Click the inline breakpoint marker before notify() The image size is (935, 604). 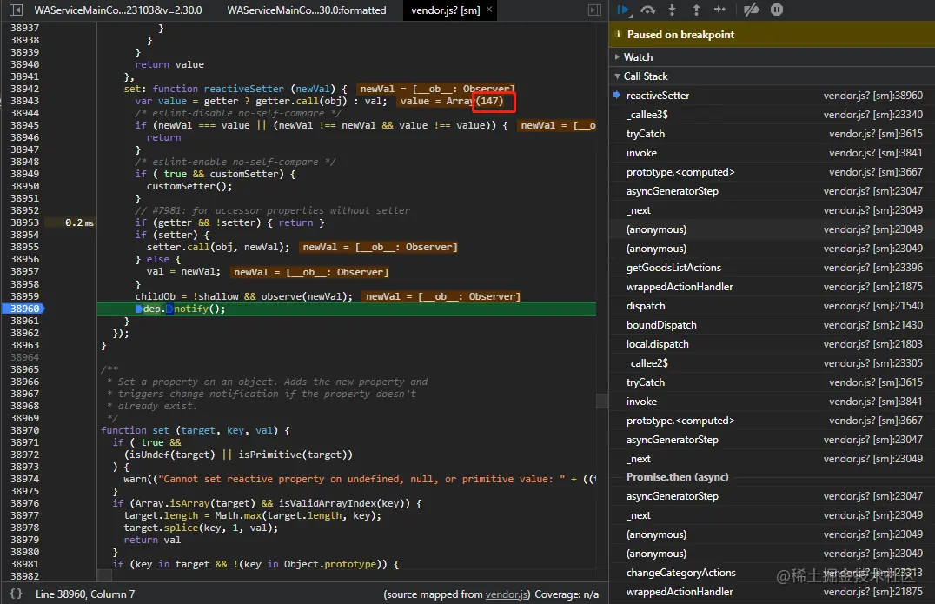click(169, 309)
